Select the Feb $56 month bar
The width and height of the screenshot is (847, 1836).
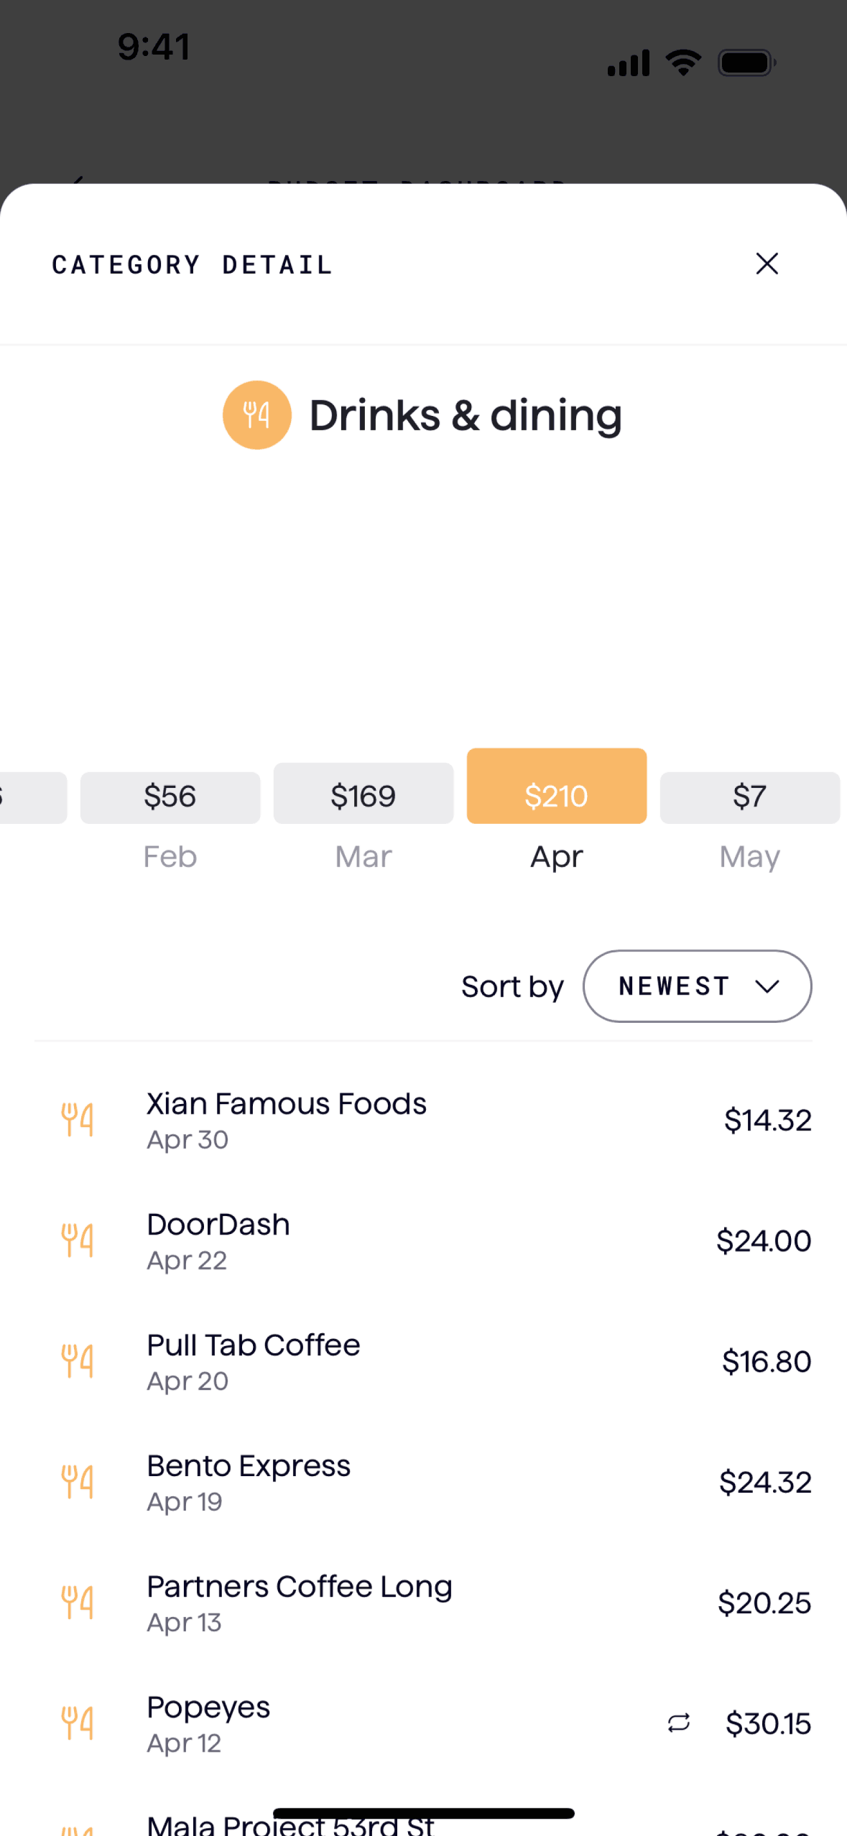(170, 797)
